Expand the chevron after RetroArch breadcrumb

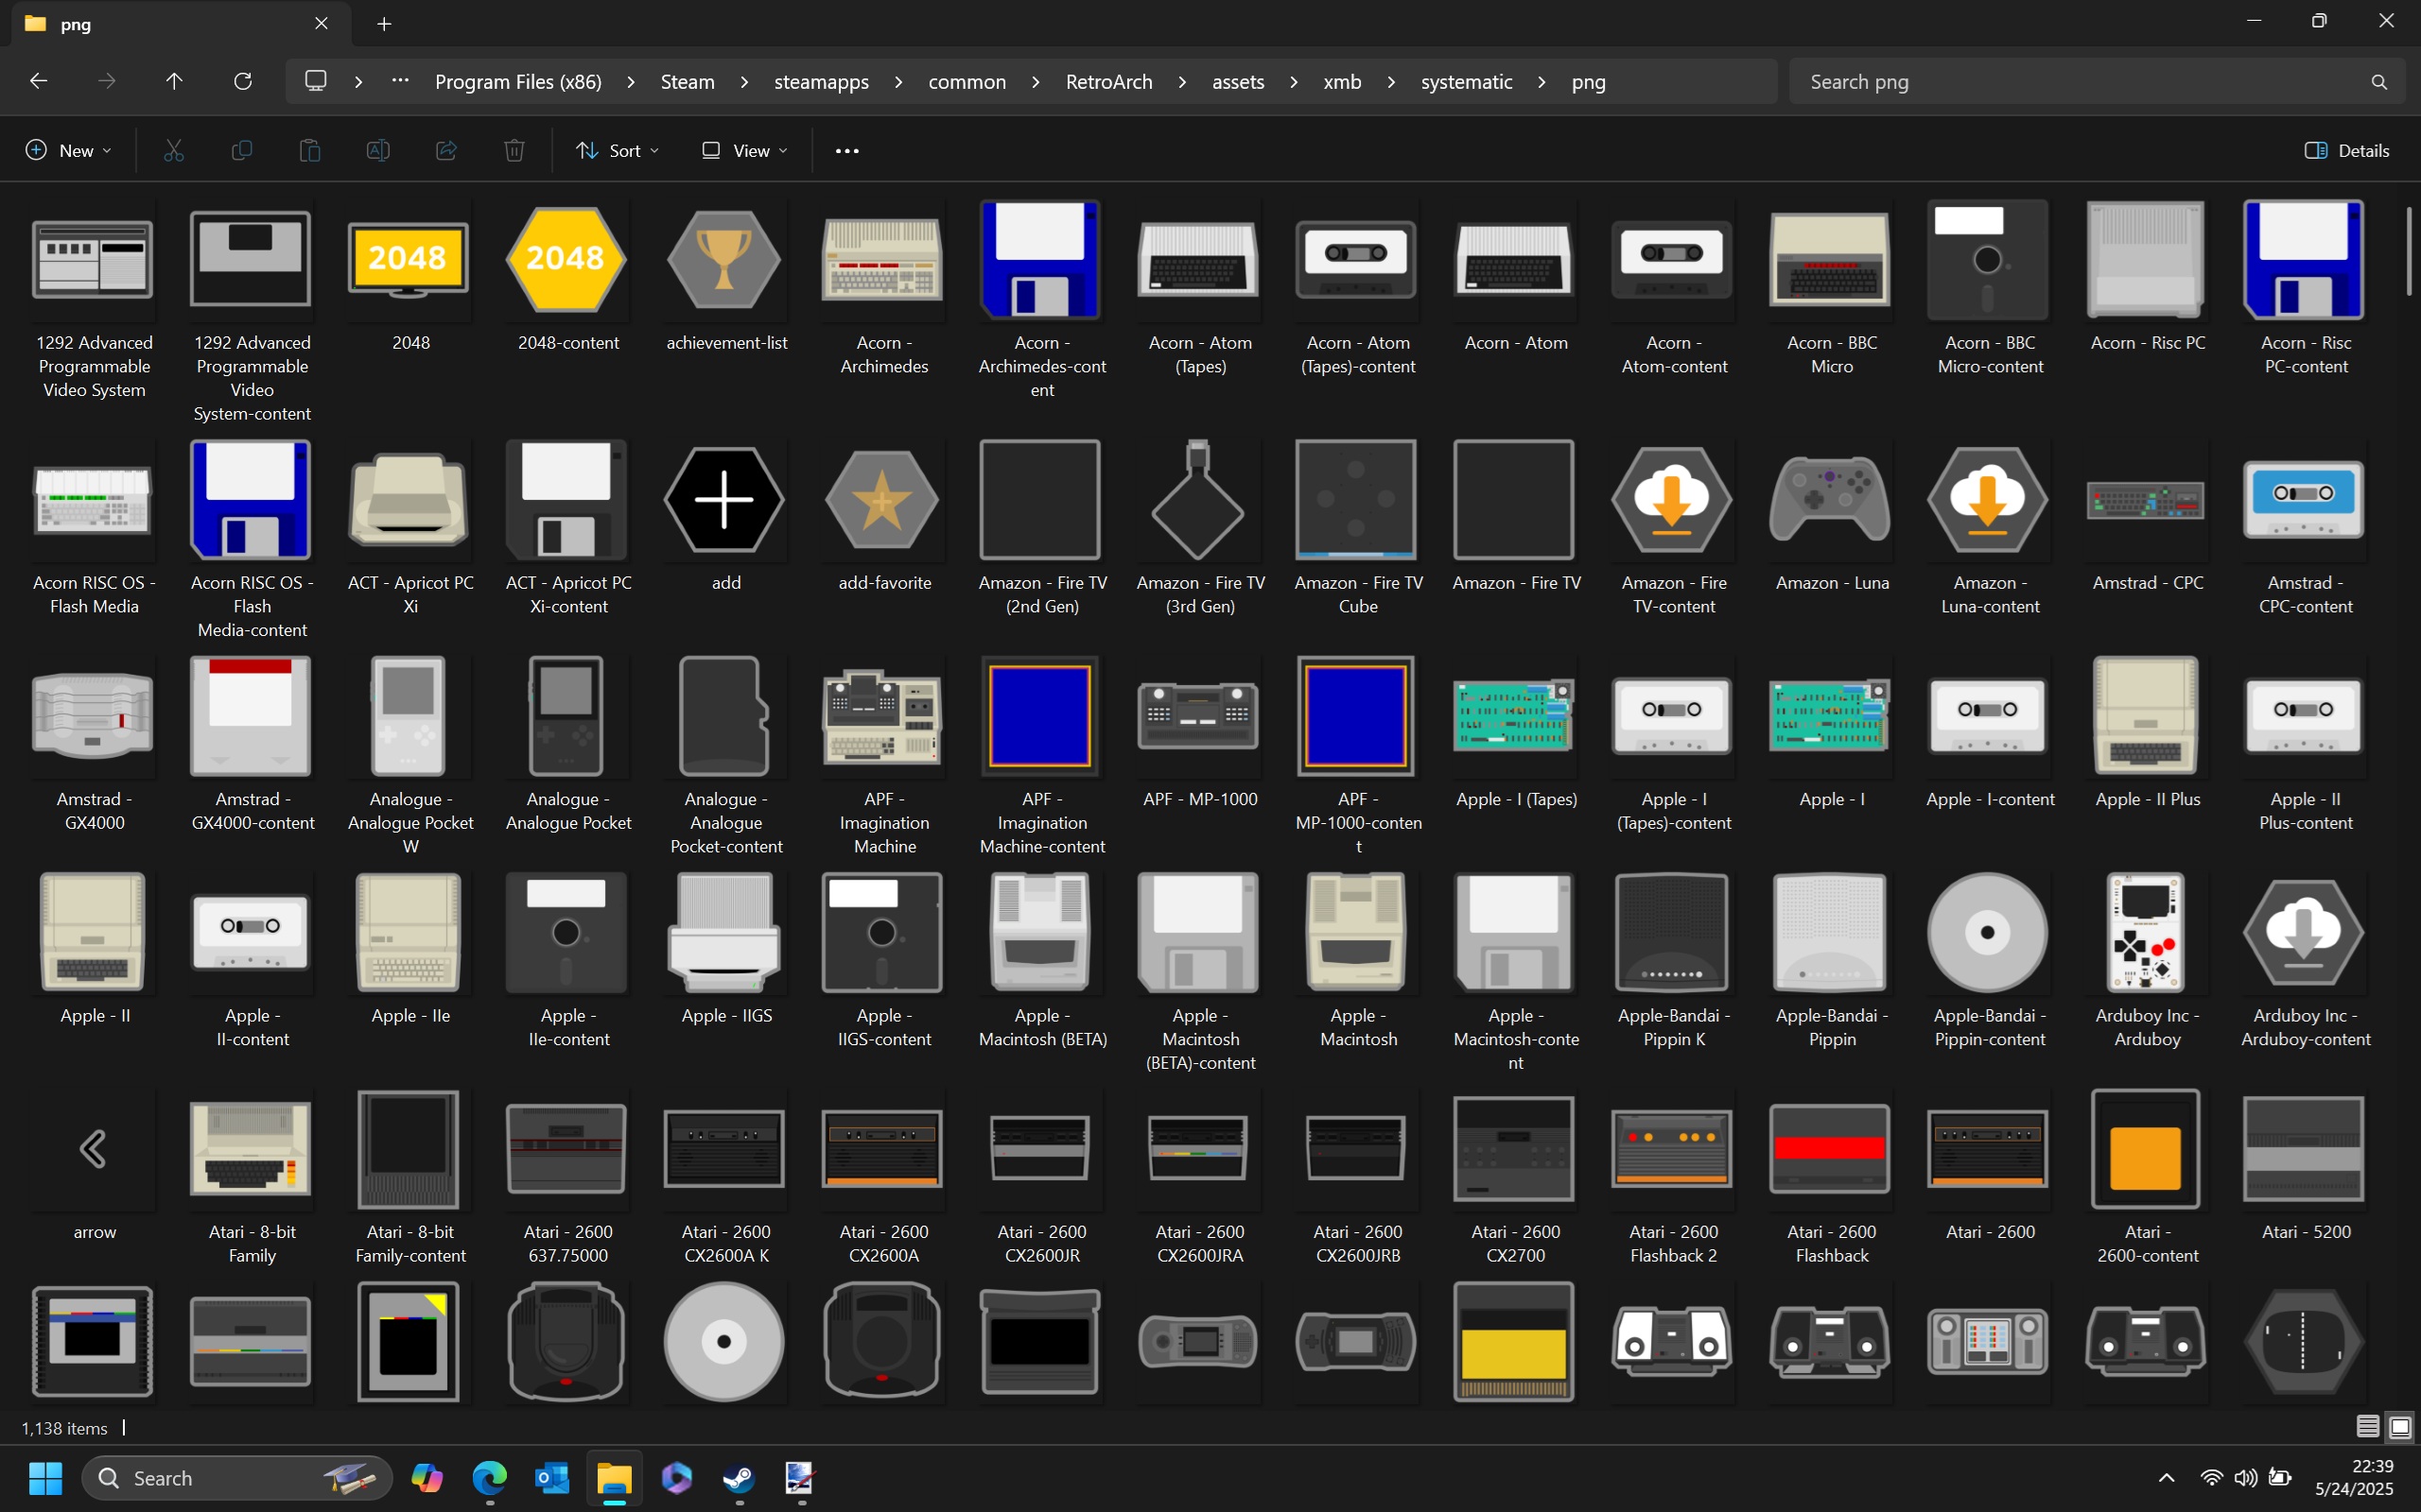click(x=1182, y=82)
